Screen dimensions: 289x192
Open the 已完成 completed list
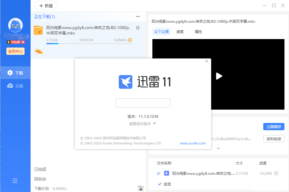pyautogui.click(x=40, y=169)
